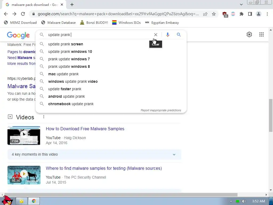
Task: Open the tab search dropdown arrow
Action: click(x=241, y=5)
